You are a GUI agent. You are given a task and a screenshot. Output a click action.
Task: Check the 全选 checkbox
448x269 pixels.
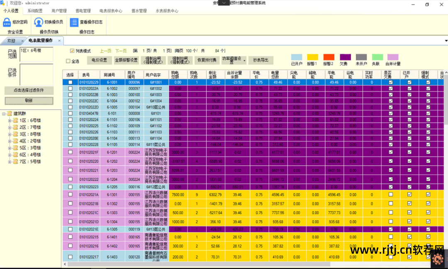(68, 61)
